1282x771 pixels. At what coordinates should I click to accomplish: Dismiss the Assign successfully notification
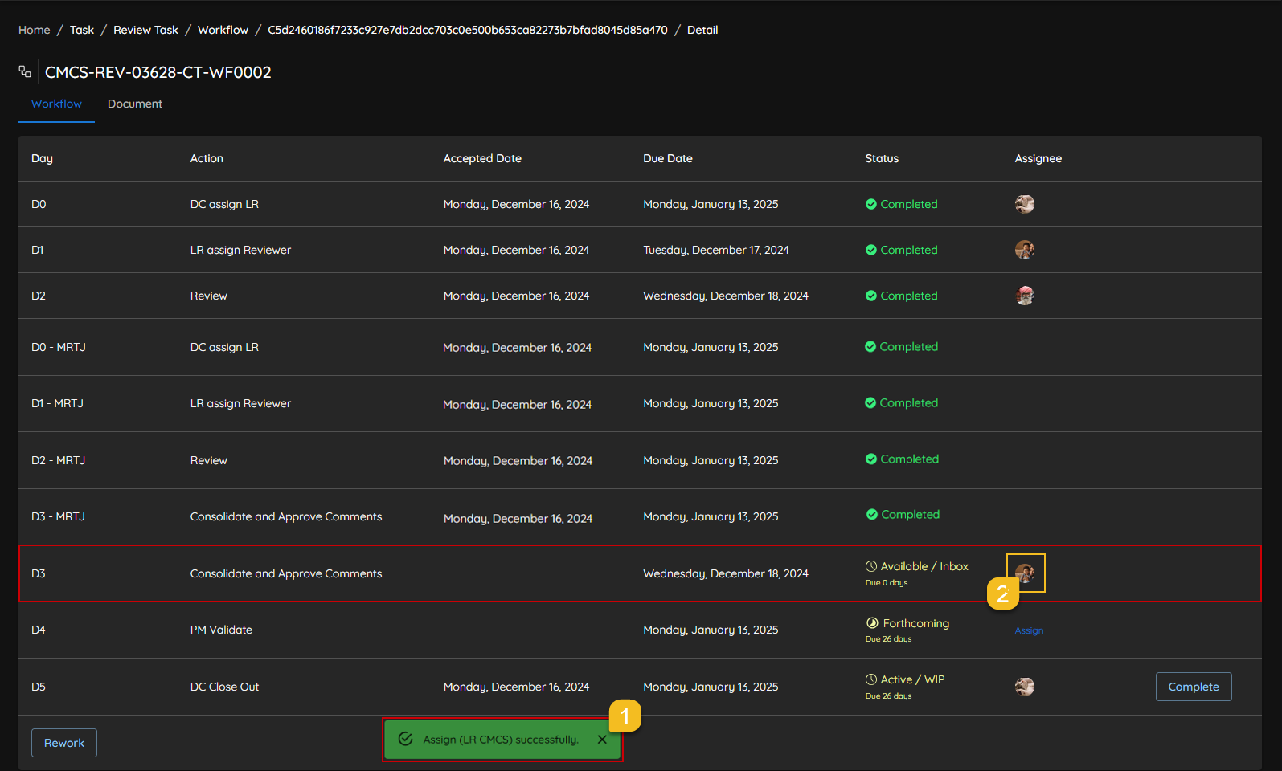(602, 740)
